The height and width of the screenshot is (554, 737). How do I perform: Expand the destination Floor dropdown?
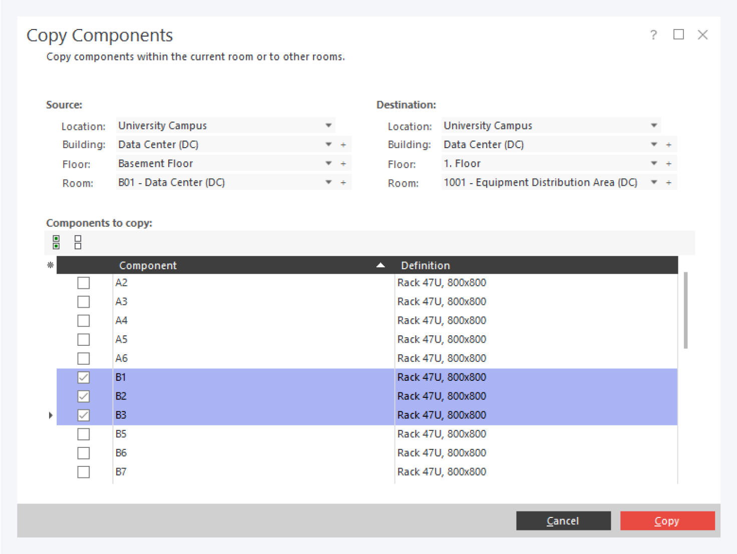tap(653, 164)
